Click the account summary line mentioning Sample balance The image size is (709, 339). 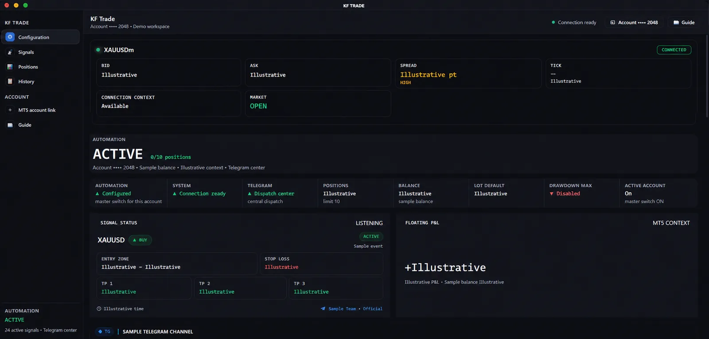(179, 168)
